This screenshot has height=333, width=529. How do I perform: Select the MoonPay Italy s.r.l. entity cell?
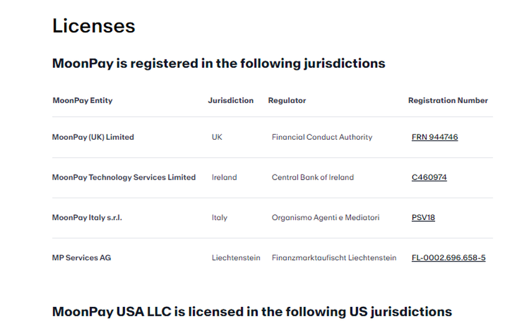click(87, 218)
